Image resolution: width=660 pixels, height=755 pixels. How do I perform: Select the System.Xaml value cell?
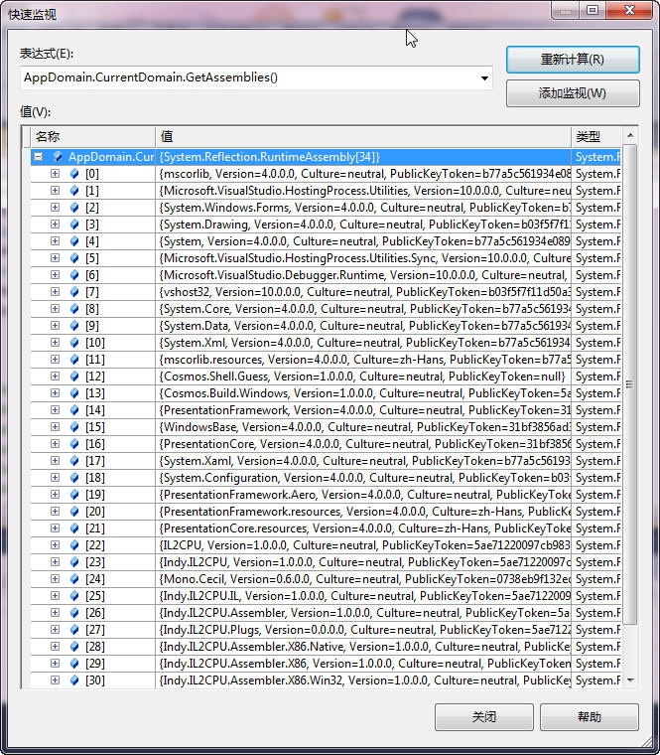pos(363,461)
